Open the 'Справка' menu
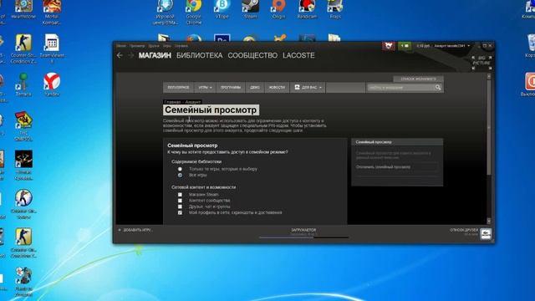The image size is (535, 301). click(181, 46)
